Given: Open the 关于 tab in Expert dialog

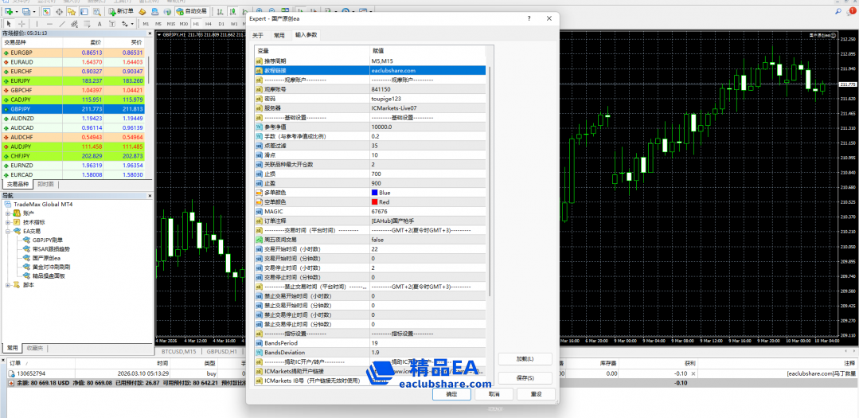Looking at the screenshot, I should (x=258, y=35).
